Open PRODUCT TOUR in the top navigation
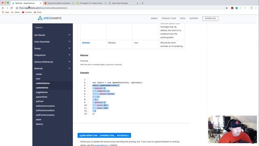 169,18
